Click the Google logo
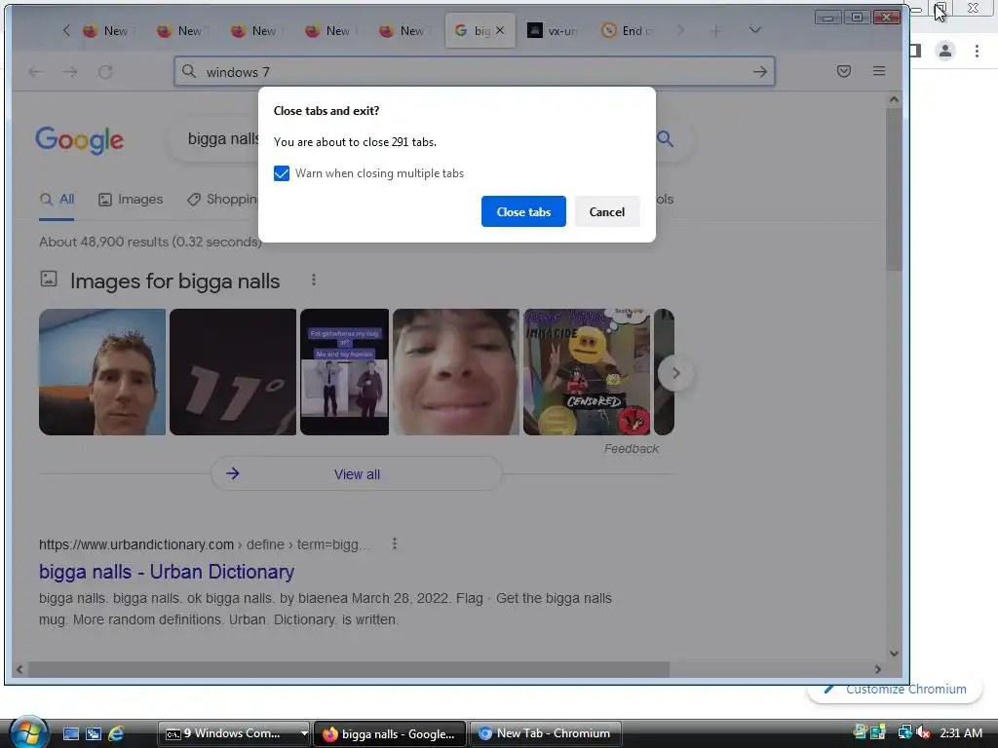Screen dimensions: 998x748 [x=80, y=140]
